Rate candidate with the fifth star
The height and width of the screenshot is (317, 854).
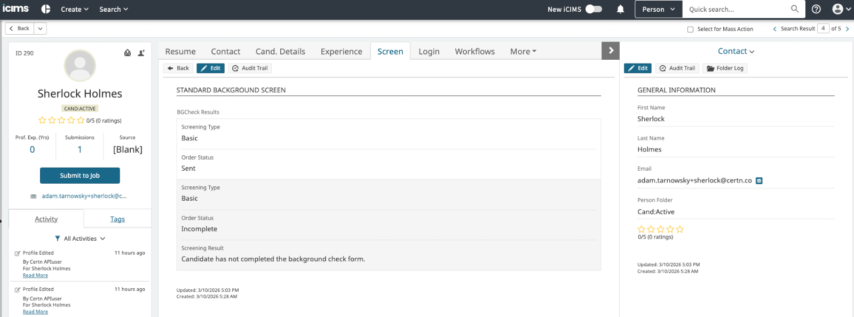(x=81, y=121)
